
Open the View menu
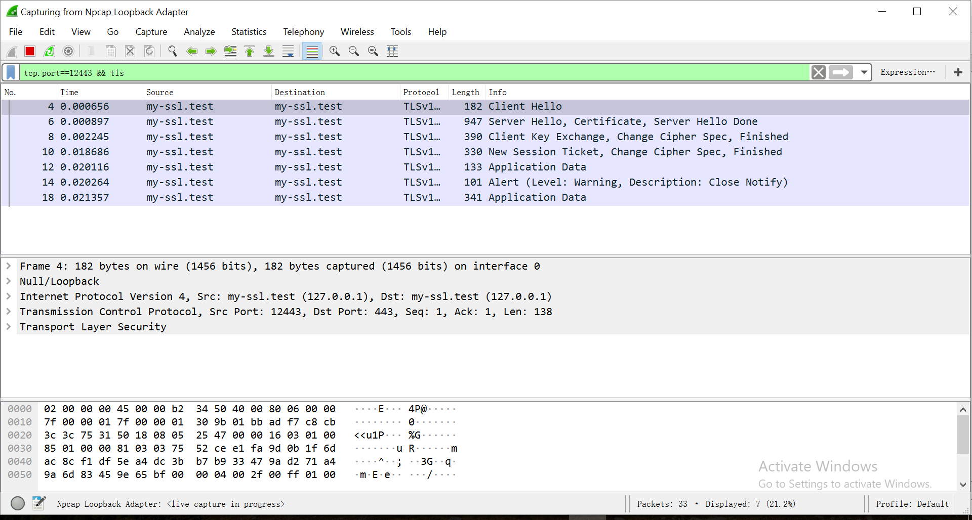point(81,32)
